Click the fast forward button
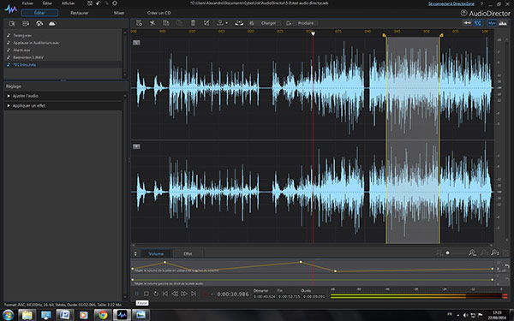Image resolution: width=514 pixels, height=321 pixels. tap(184, 294)
